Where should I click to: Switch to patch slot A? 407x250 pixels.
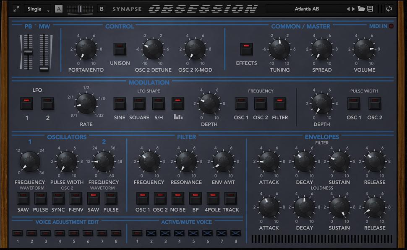coord(58,9)
